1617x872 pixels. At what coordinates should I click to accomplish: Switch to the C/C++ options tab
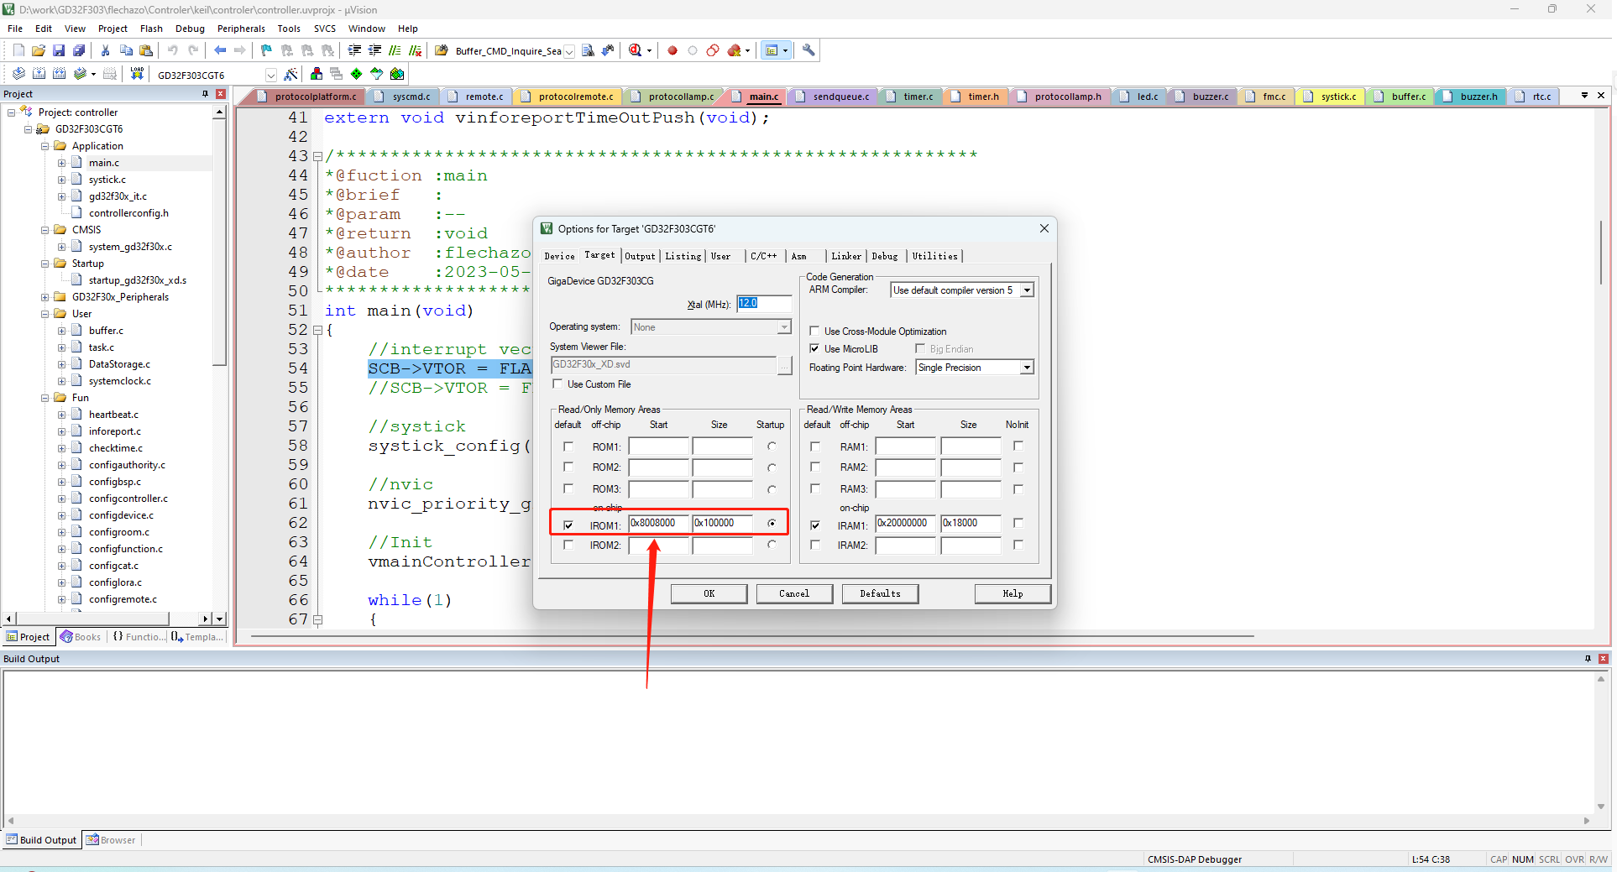click(763, 256)
